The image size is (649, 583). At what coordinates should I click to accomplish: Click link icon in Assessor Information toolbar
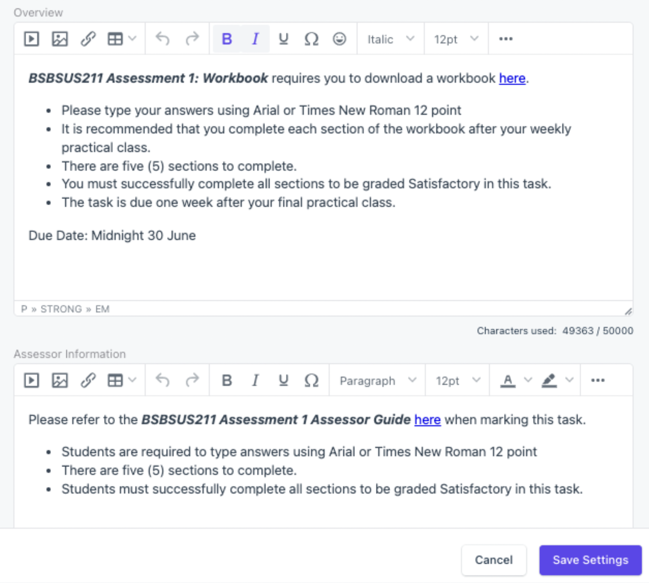[x=88, y=380]
